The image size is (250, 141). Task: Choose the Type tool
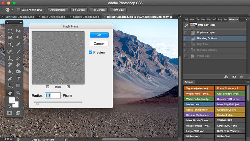click(18, 79)
